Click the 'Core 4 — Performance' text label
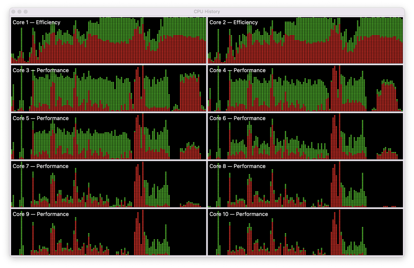The height and width of the screenshot is (268, 414). click(237, 71)
